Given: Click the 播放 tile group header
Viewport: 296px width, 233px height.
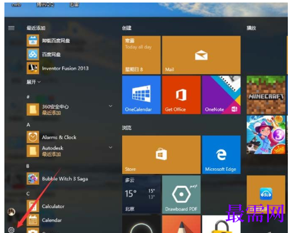Looking at the screenshot, I should 251,28.
